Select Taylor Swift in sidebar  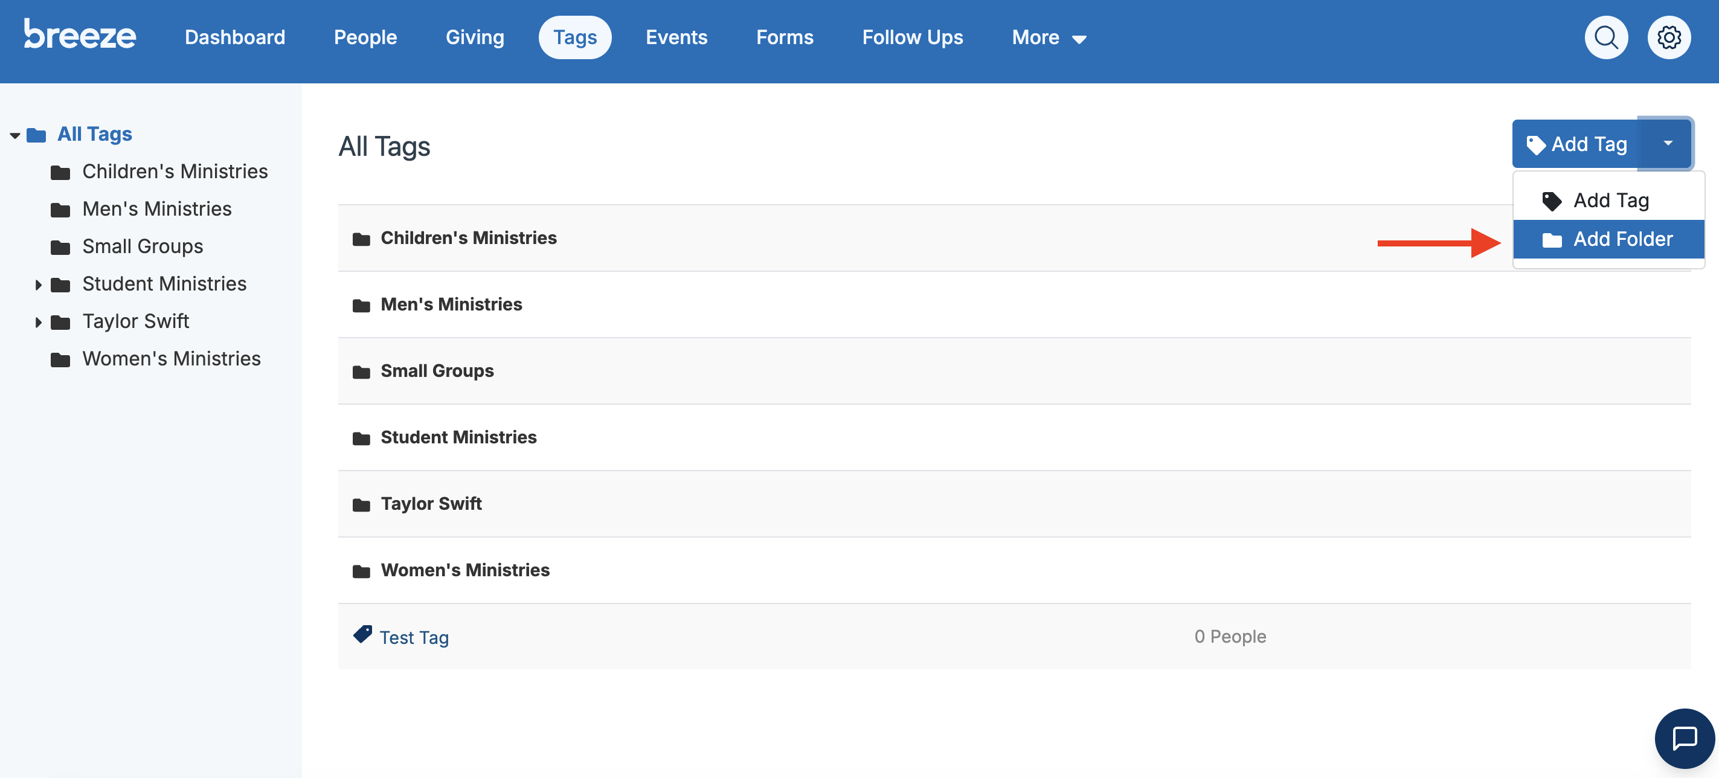click(135, 321)
